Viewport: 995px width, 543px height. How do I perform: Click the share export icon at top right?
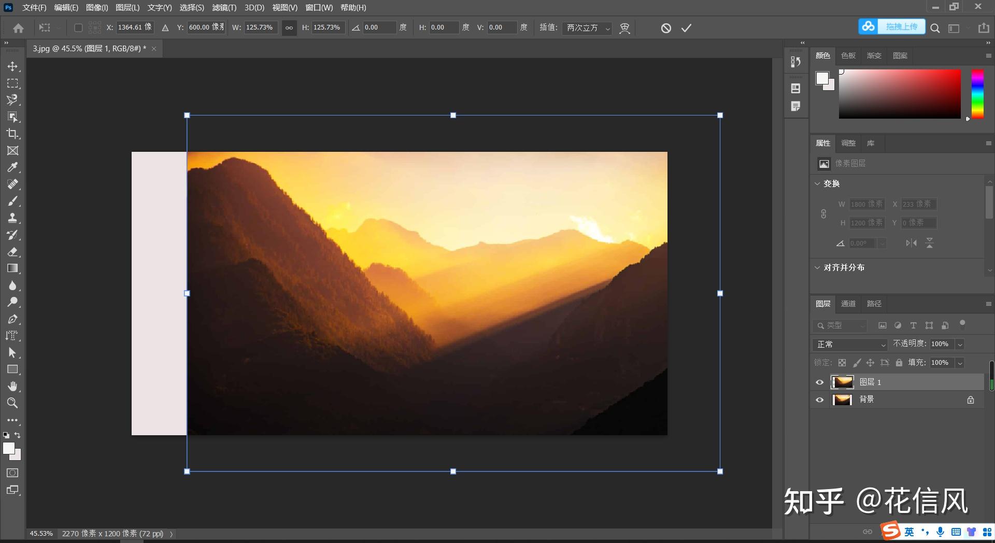984,28
